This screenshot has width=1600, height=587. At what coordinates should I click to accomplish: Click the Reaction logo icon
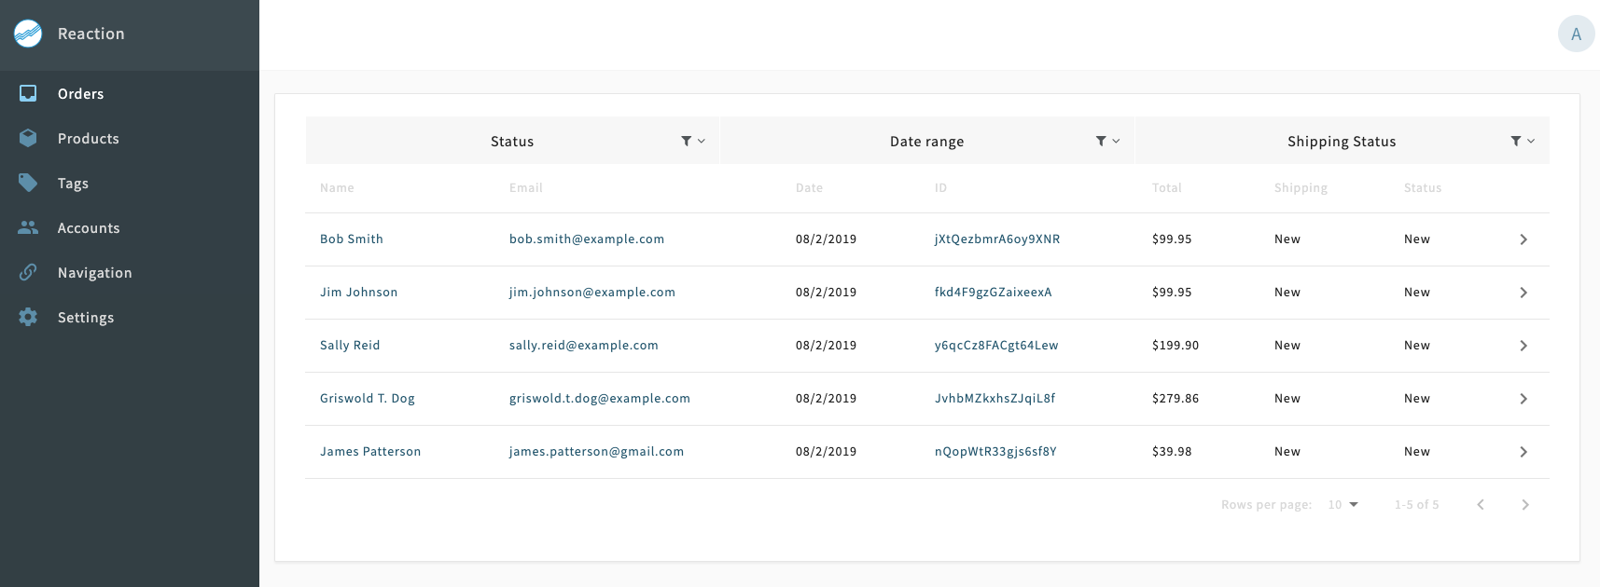(28, 34)
